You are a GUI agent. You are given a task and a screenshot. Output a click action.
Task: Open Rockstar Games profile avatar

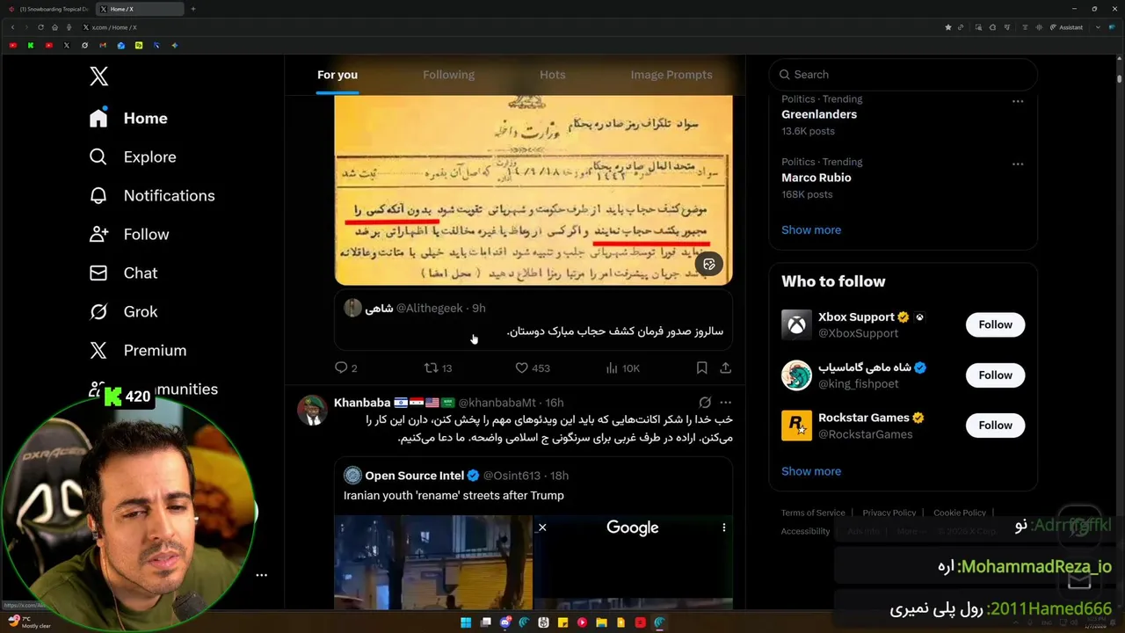tap(796, 426)
